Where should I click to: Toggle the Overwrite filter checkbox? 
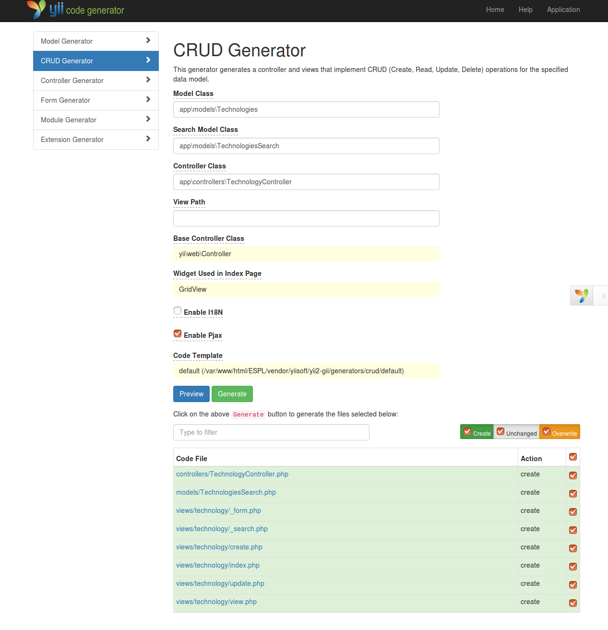pos(546,431)
